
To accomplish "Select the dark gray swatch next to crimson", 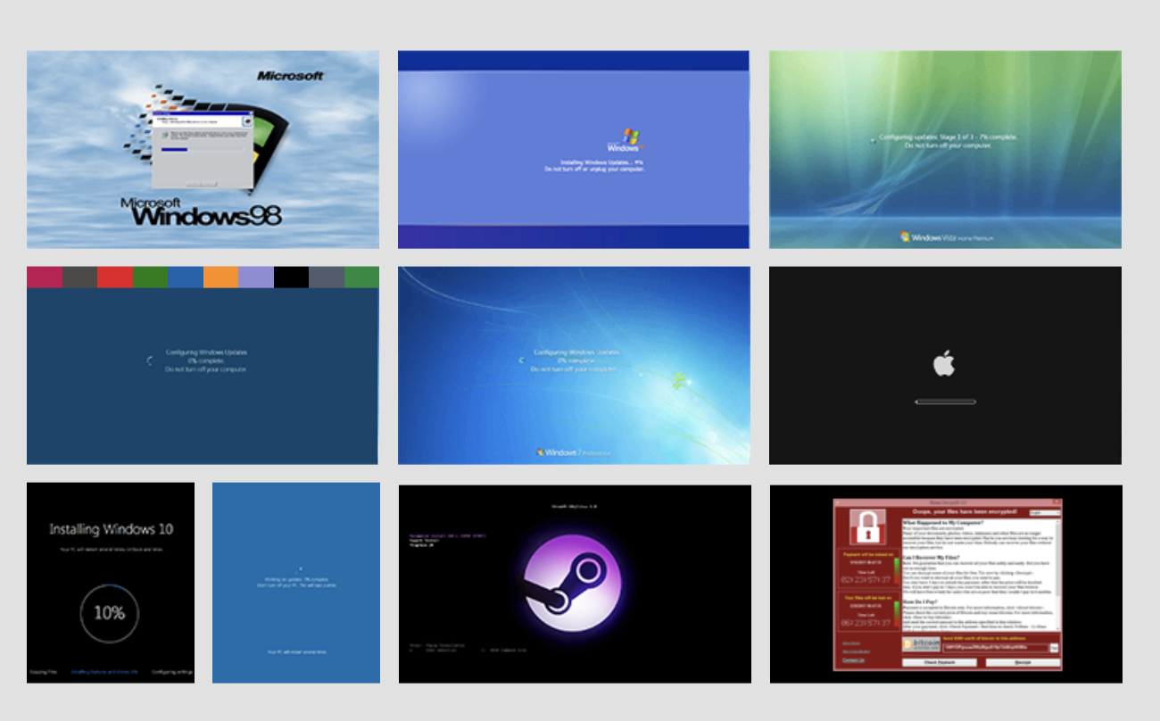I will (x=79, y=277).
